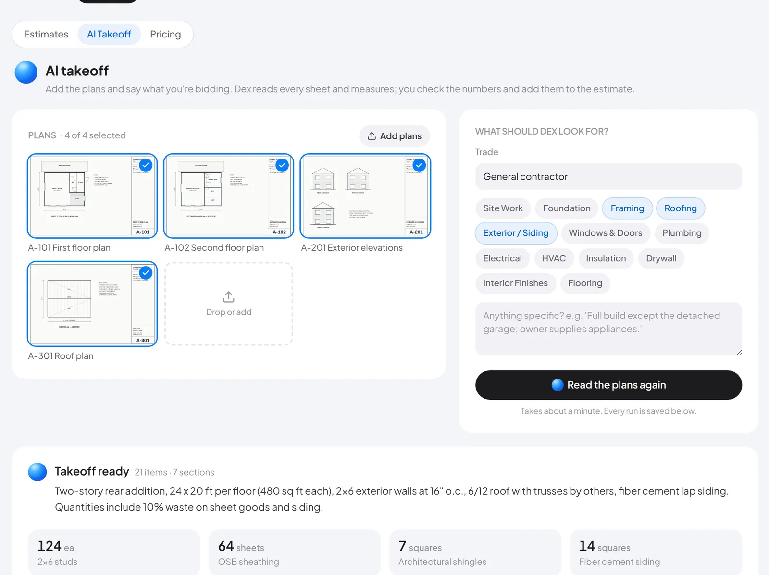Select the Insulation chip
Viewport: 769px width, 575px height.
pos(606,258)
